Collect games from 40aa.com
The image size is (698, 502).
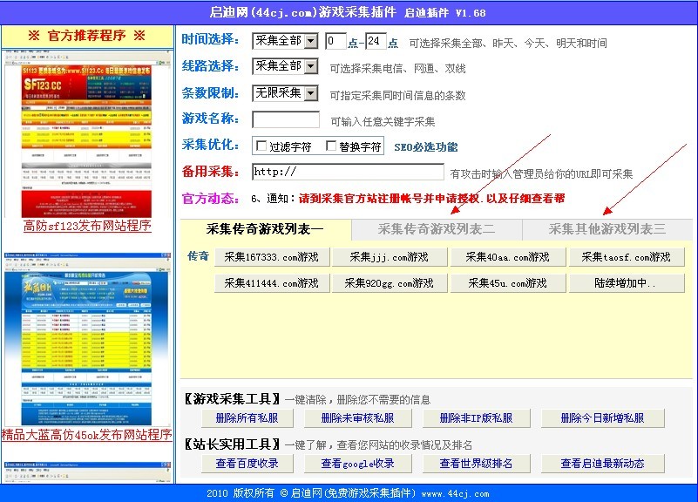pos(507,256)
